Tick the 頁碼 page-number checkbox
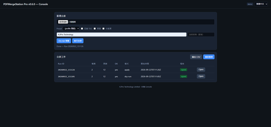The height and width of the screenshot is (127, 271). (x=95, y=28)
